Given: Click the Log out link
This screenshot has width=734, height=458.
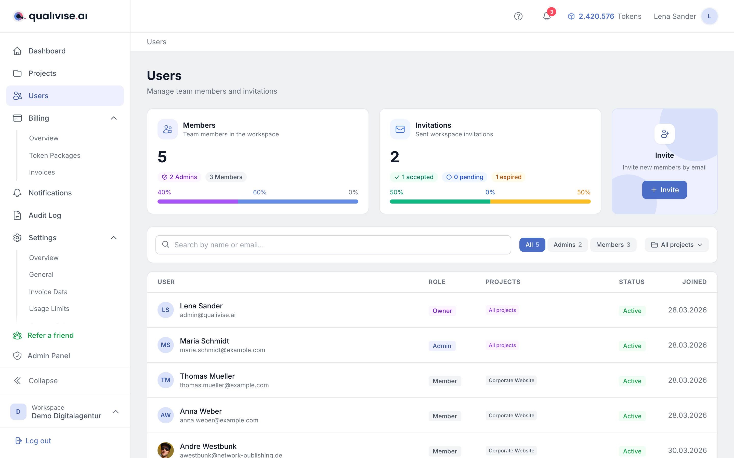Looking at the screenshot, I should click(x=33, y=441).
